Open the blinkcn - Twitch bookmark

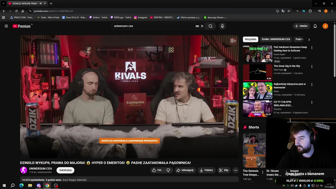pyautogui.click(x=98, y=18)
